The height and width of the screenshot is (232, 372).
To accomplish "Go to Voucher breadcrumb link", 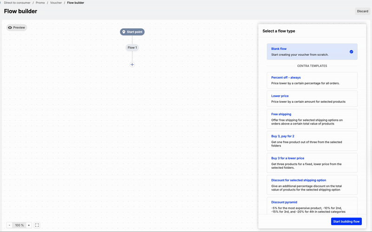I will pos(55,3).
